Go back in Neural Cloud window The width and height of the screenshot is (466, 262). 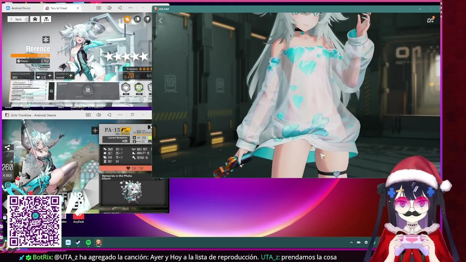click(x=18, y=19)
